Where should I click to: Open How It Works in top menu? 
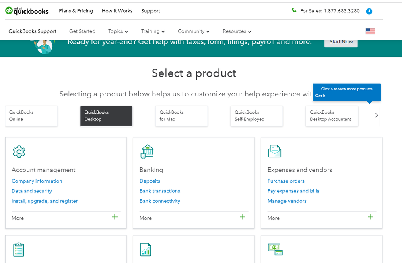pyautogui.click(x=117, y=11)
